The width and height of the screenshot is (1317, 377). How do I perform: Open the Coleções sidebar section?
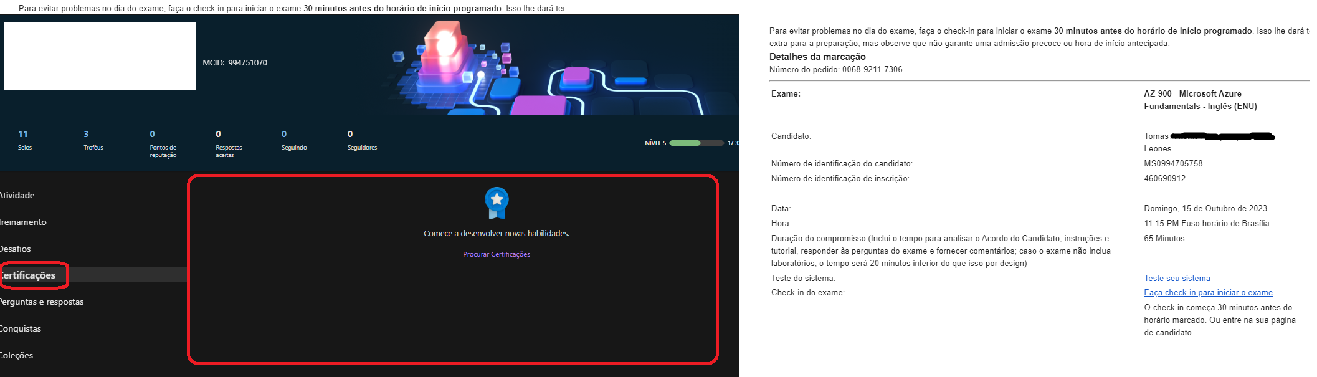[17, 355]
